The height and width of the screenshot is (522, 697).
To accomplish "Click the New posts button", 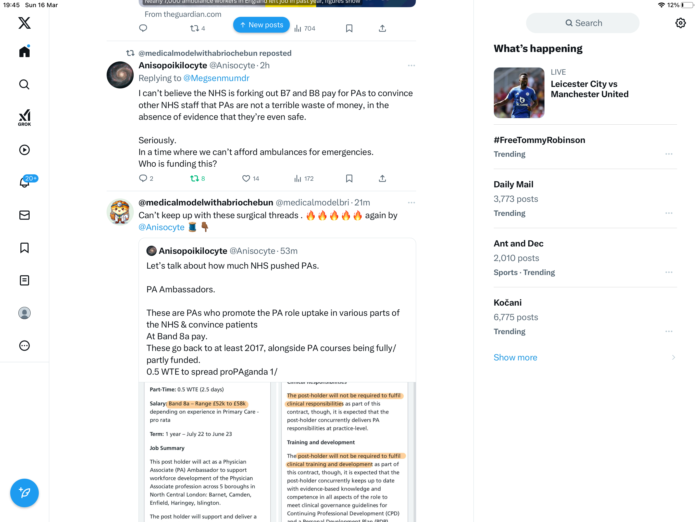I will pyautogui.click(x=261, y=25).
